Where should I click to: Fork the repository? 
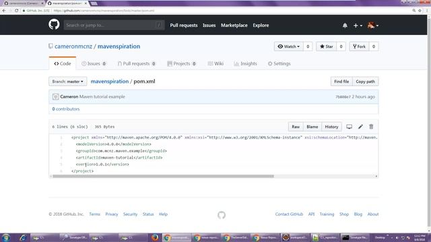(359, 46)
